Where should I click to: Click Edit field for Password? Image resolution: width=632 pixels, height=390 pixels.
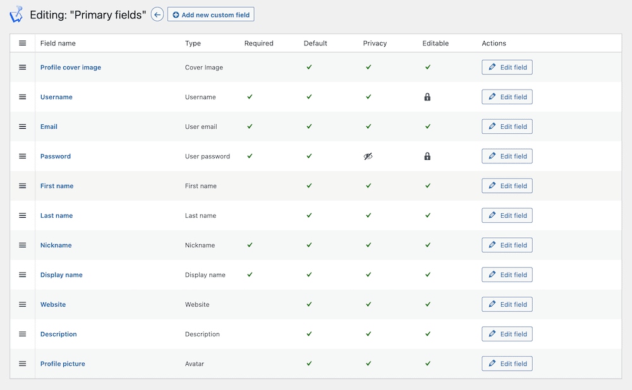click(507, 156)
